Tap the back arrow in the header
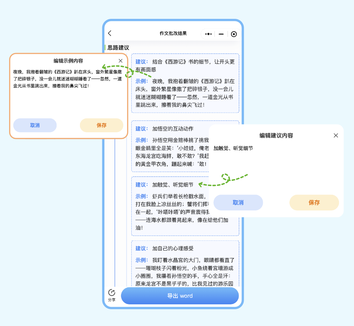Viewport: 354px width, 326px height. (x=110, y=34)
